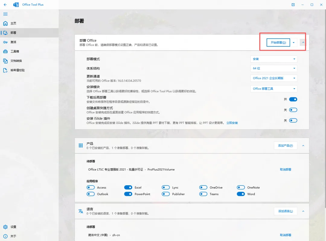Screen dimensions: 326x241
Task: Enable the Outlook application toggle
Action: click(91, 194)
